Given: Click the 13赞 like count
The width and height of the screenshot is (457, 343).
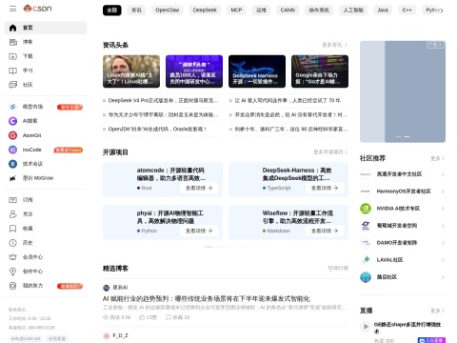Looking at the screenshot, I should point(149,317).
